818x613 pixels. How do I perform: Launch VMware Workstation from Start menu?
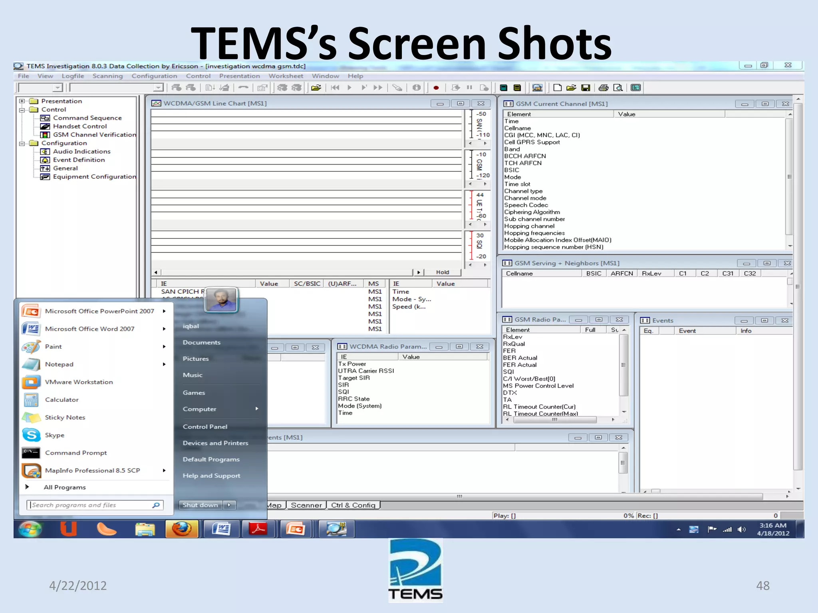[79, 382]
